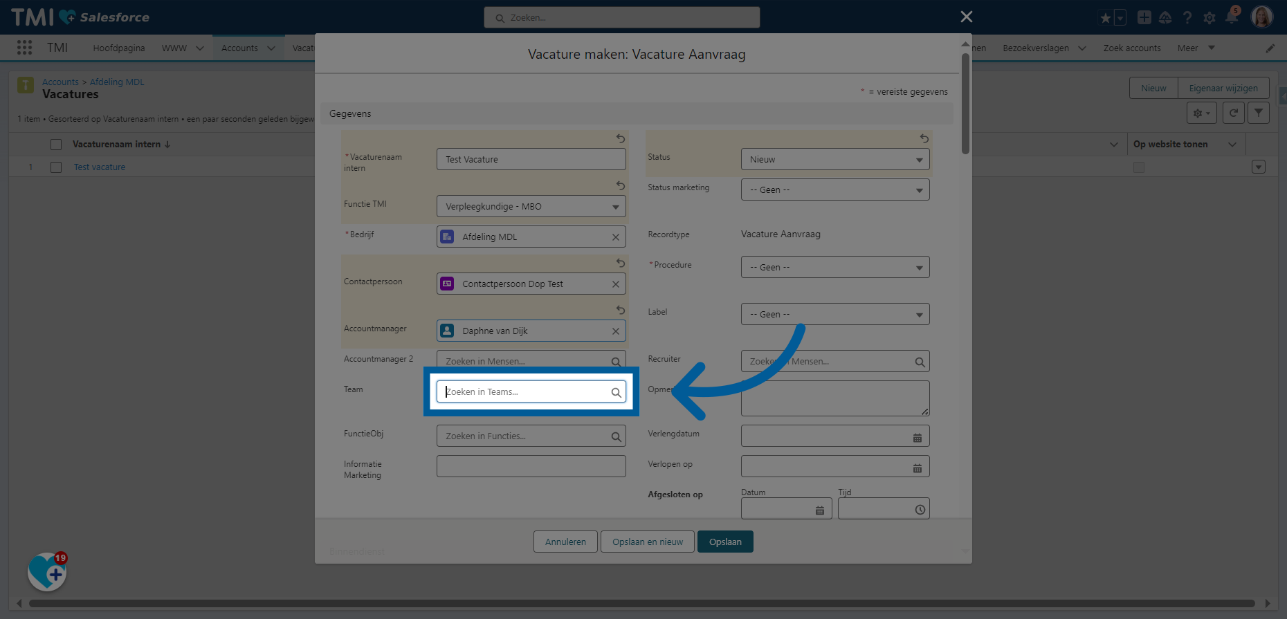Open calendar picker for Verlengdatum
The height and width of the screenshot is (619, 1287).
click(x=918, y=438)
